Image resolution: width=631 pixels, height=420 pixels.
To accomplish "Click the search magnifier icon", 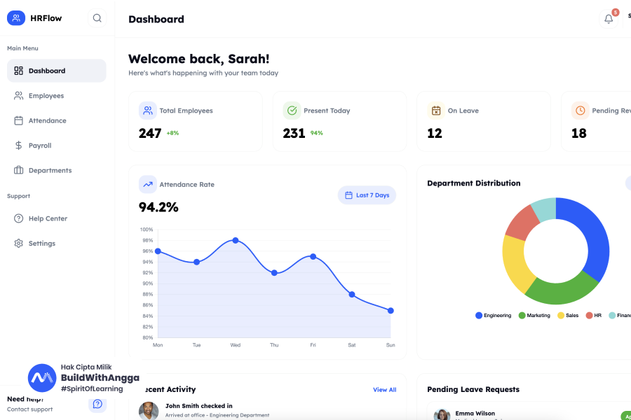I will click(97, 18).
